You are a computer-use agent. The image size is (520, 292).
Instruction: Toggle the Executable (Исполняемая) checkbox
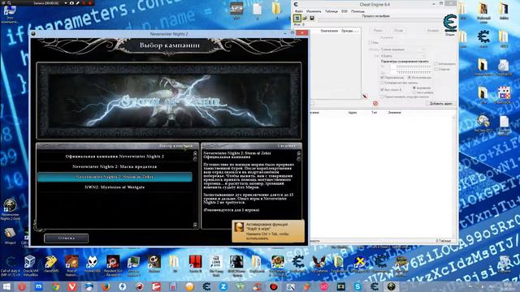tap(409, 78)
